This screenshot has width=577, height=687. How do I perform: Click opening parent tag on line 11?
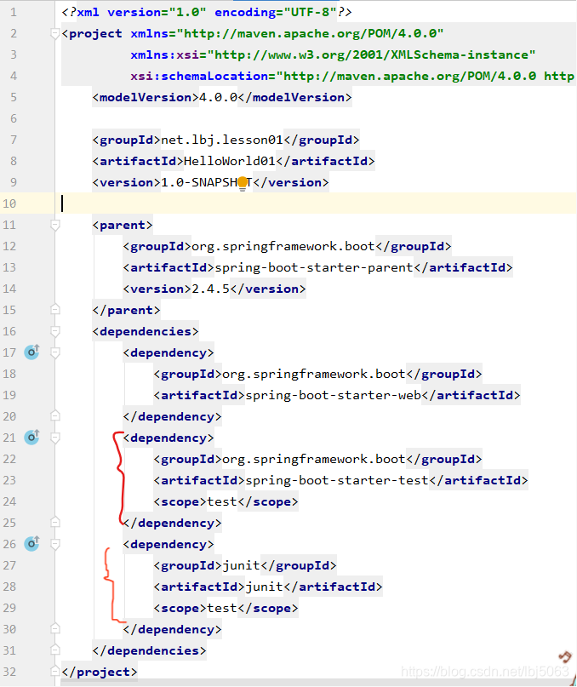pos(123,226)
